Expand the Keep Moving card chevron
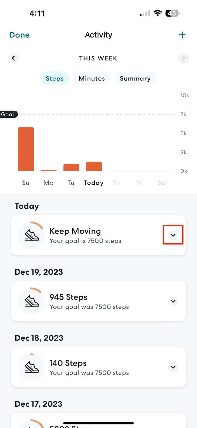The height and width of the screenshot is (428, 197). click(x=173, y=235)
